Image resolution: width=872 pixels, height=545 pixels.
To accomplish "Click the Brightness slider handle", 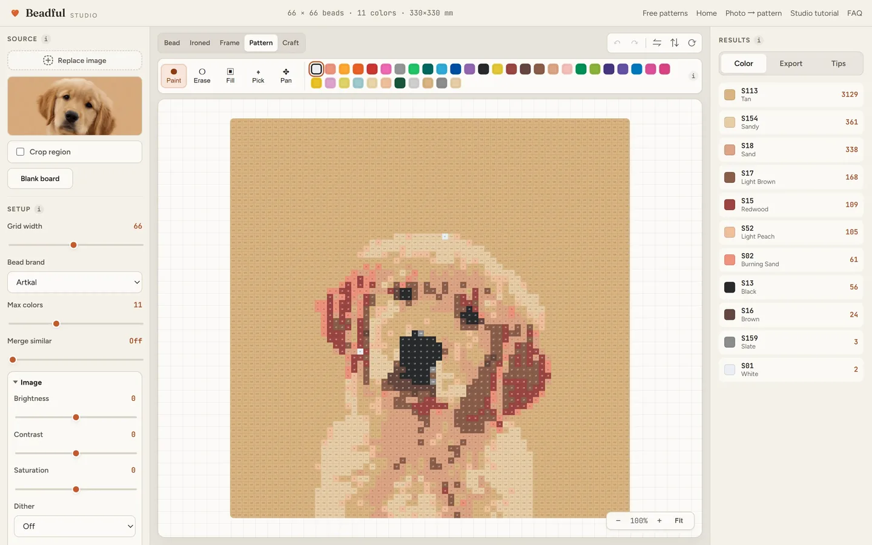I will point(76,417).
